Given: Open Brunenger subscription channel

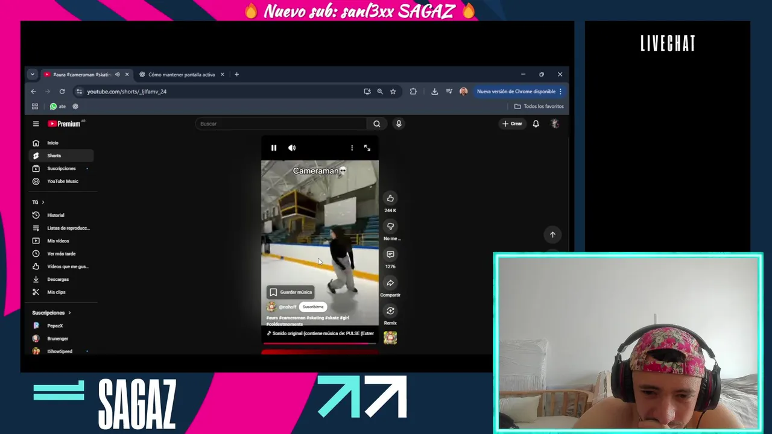Looking at the screenshot, I should 61,338.
